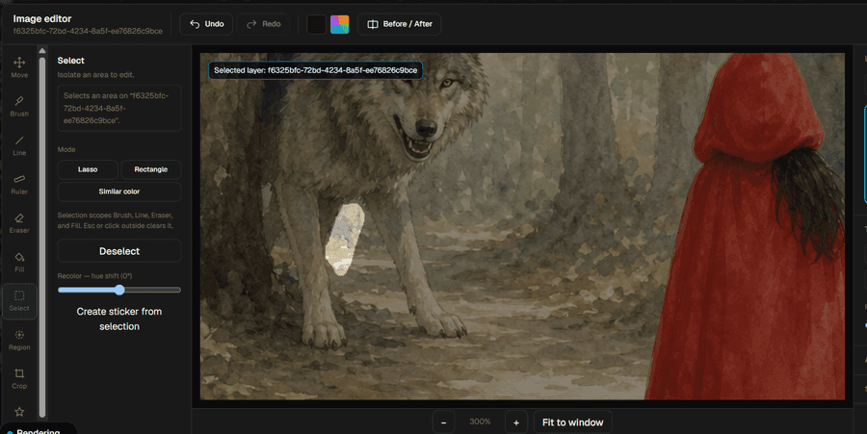Click the hue shift slider handle
The width and height of the screenshot is (867, 434).
pos(119,290)
